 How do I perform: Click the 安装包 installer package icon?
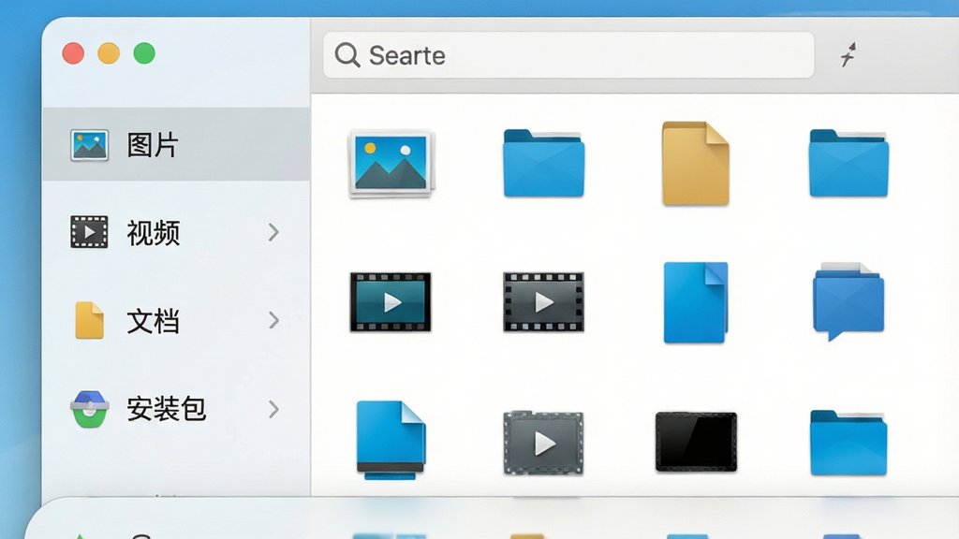90,409
